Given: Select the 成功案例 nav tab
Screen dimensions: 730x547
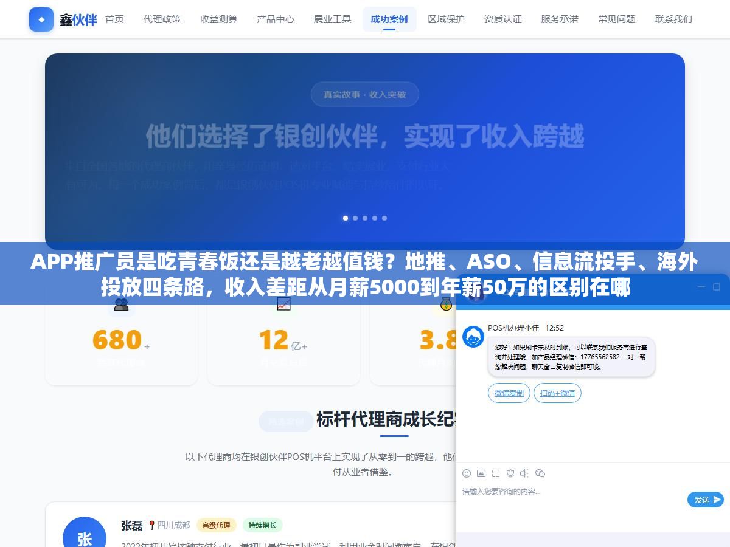Looking at the screenshot, I should click(389, 19).
